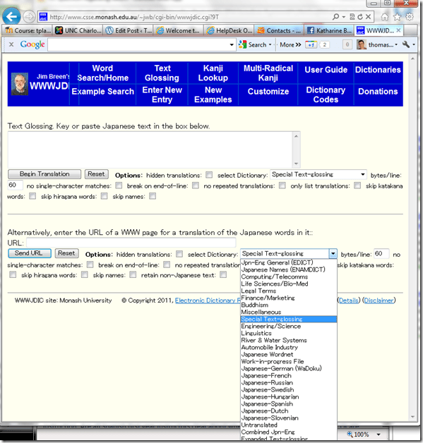
Task: Click the zoom magnifier icon in status bar
Action: (x=350, y=434)
